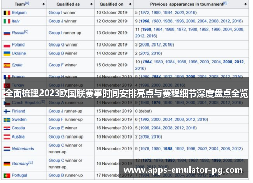Select the '17 November 2019' date cell
This screenshot has width=253, height=183.
(x=114, y=175)
